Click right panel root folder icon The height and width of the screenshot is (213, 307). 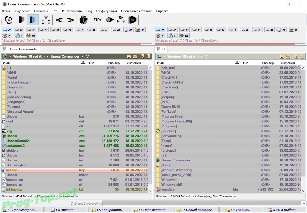tap(282, 56)
